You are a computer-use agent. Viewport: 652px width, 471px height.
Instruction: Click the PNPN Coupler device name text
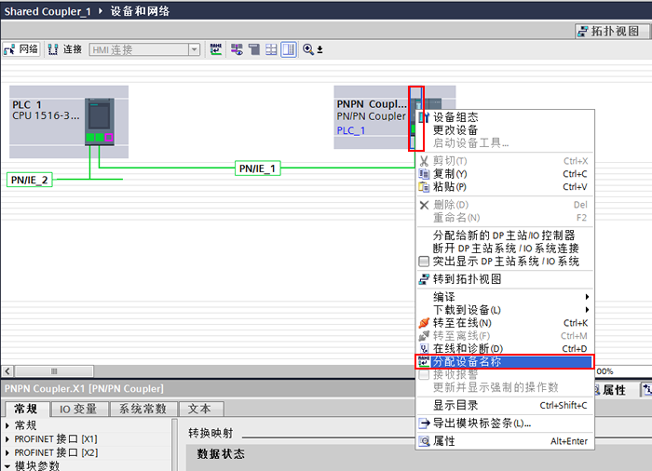pyautogui.click(x=372, y=104)
